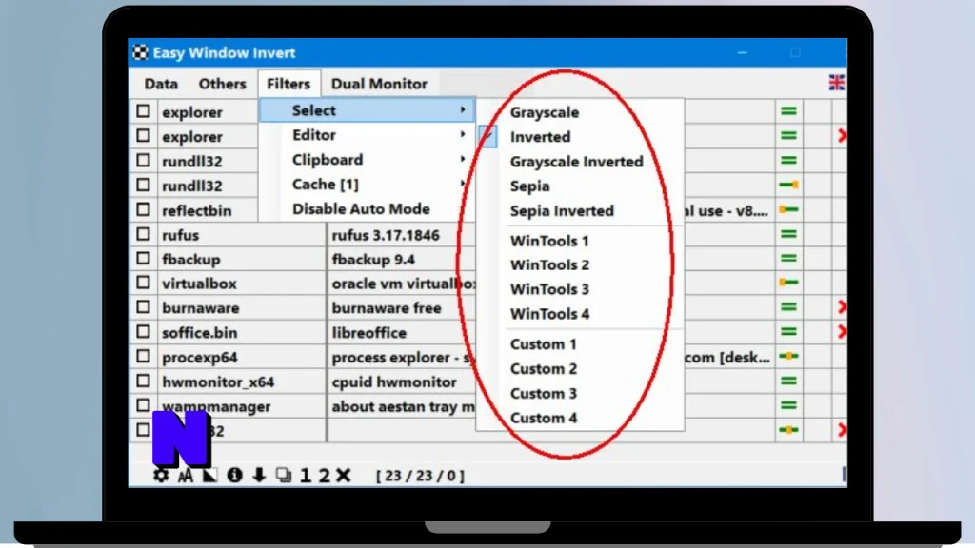
Task: Click green equals icon in burnaware row
Action: click(788, 307)
